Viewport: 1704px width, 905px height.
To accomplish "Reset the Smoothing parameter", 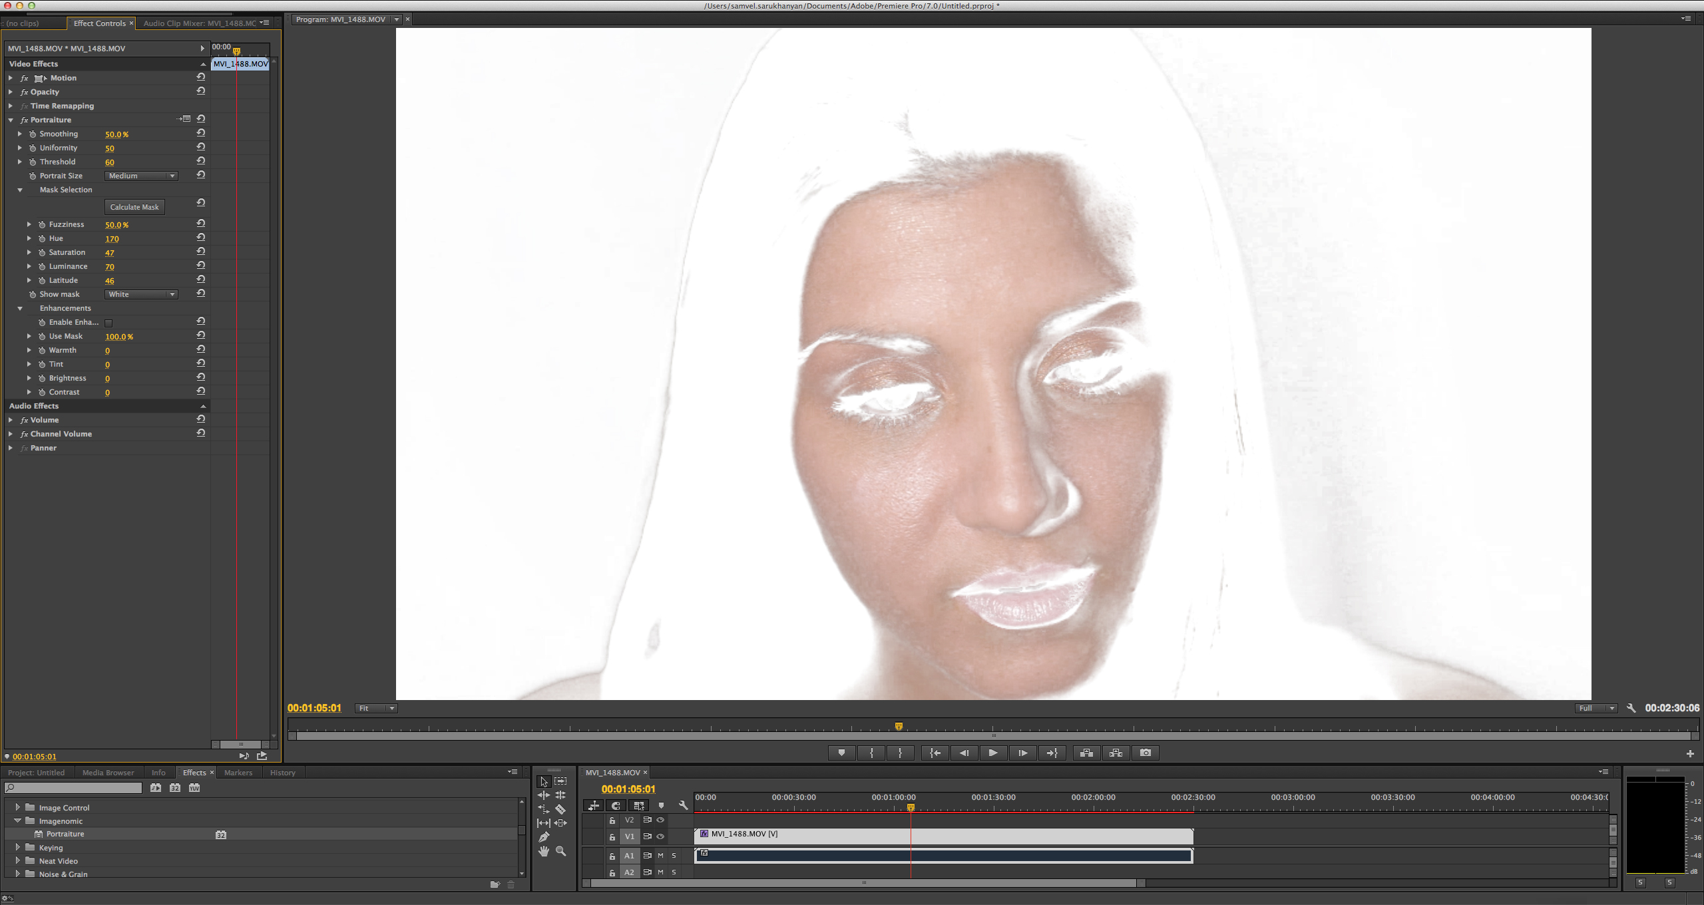I will coord(200,133).
